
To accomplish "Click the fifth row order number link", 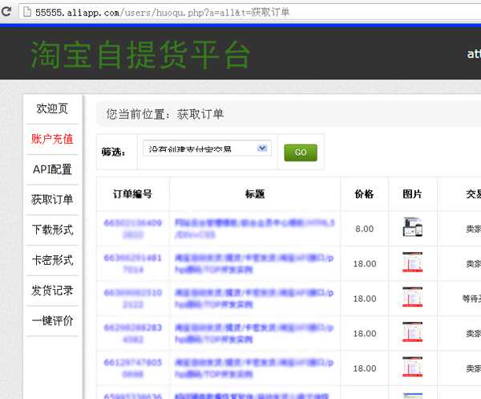I will (133, 368).
